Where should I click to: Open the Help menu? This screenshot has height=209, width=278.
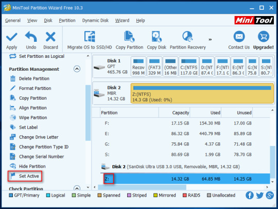[141, 21]
